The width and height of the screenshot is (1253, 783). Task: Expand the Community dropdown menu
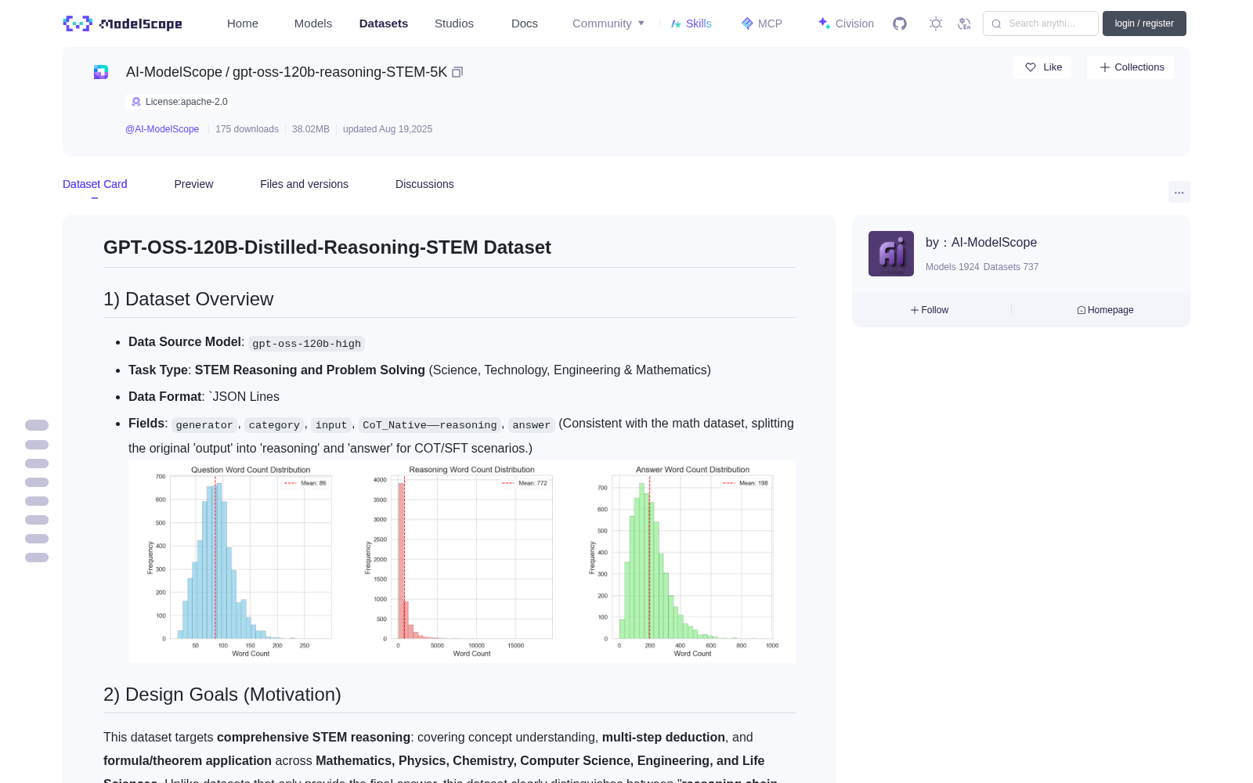(x=608, y=23)
